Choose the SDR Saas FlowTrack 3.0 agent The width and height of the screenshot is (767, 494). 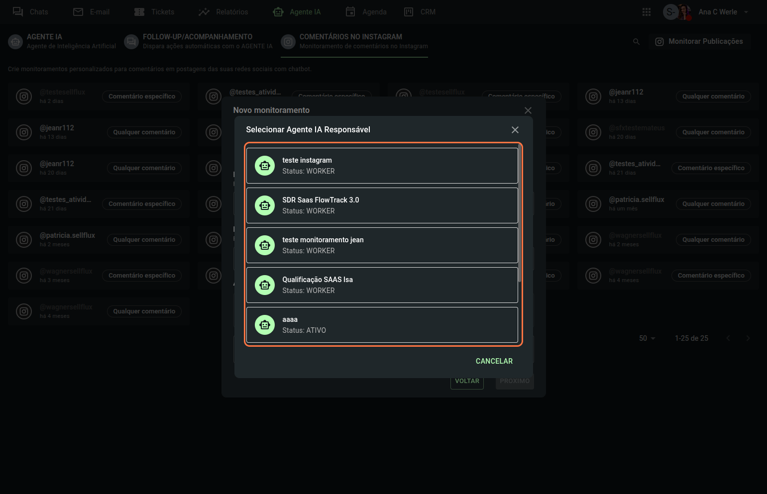point(382,205)
